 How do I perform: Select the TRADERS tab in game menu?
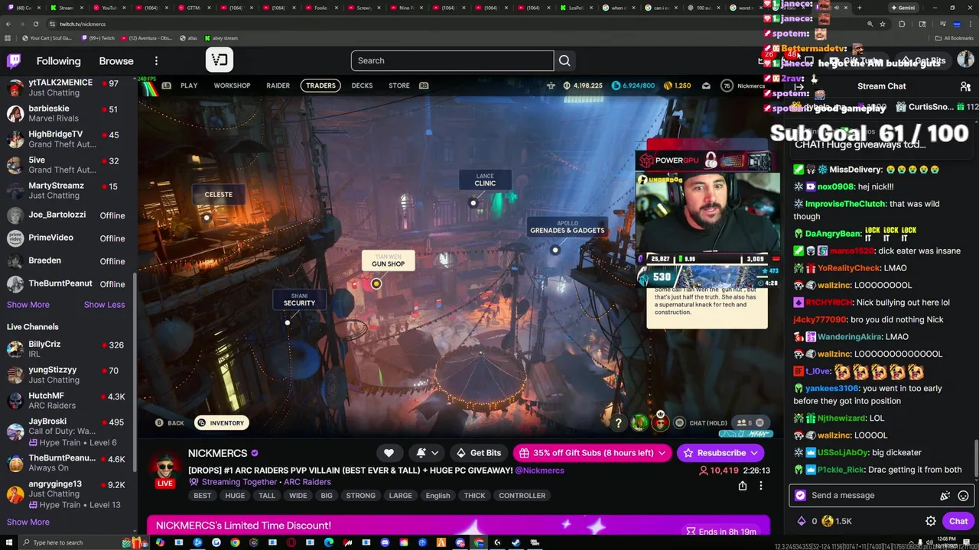click(320, 86)
